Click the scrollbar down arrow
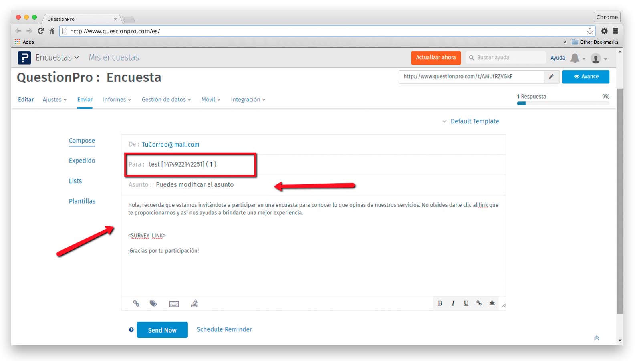 click(620, 341)
